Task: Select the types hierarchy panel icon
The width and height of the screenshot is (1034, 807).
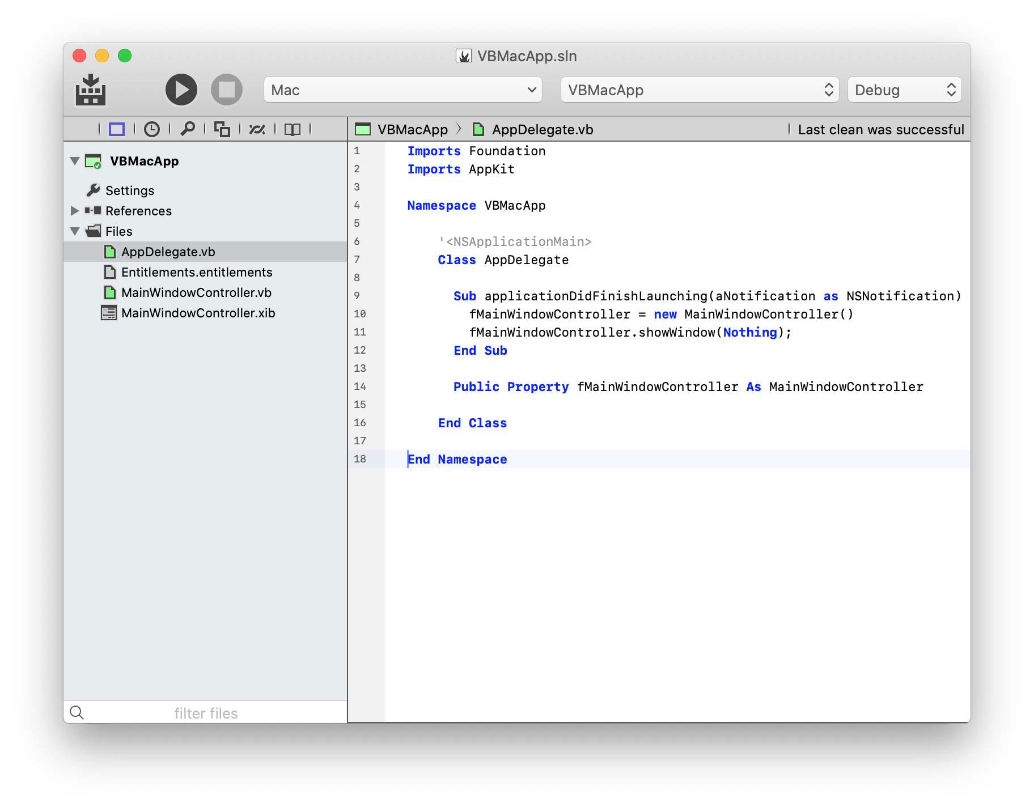Action: [222, 129]
